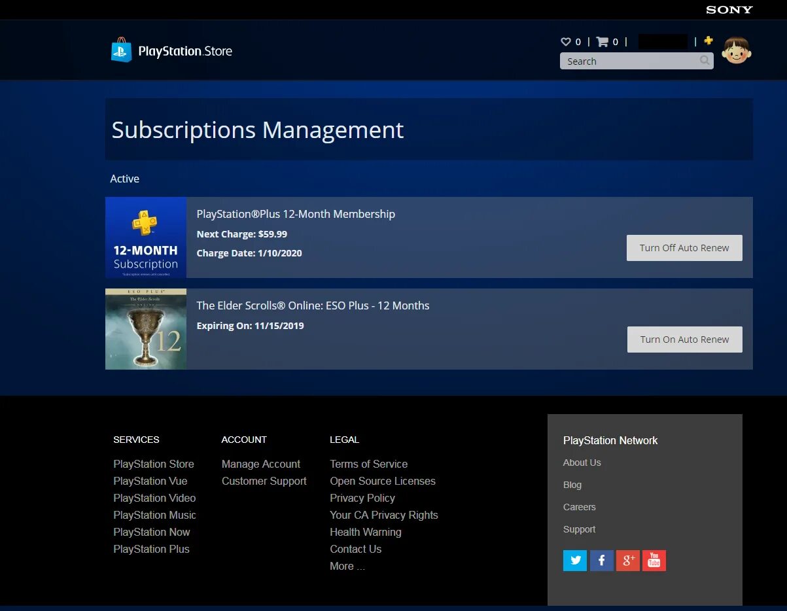Open the wishlist heart icon

[566, 42]
